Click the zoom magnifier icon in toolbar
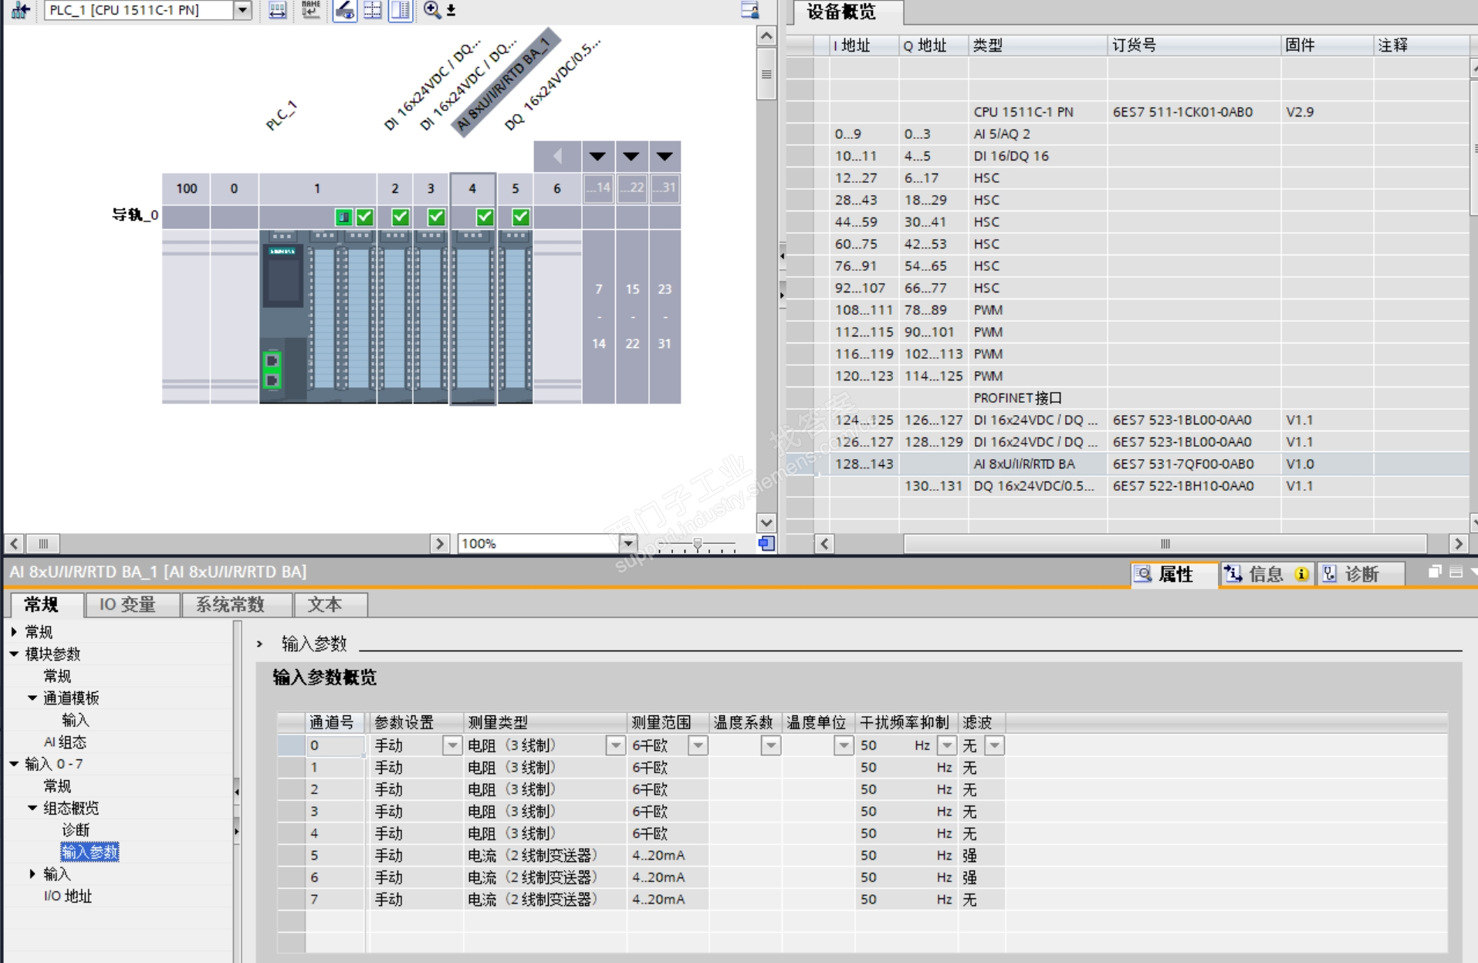 click(x=431, y=10)
